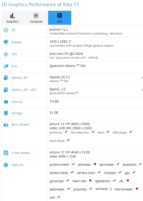Screen dimensions: 143x201
Task: Click the OpenGL API label
Action: click(20, 78)
